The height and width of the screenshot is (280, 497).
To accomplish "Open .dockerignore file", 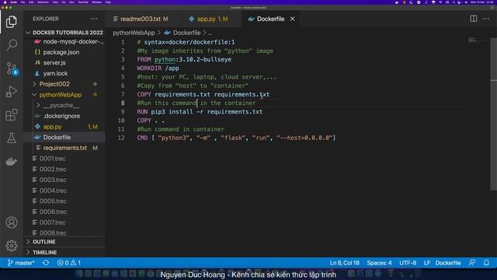I will point(64,116).
